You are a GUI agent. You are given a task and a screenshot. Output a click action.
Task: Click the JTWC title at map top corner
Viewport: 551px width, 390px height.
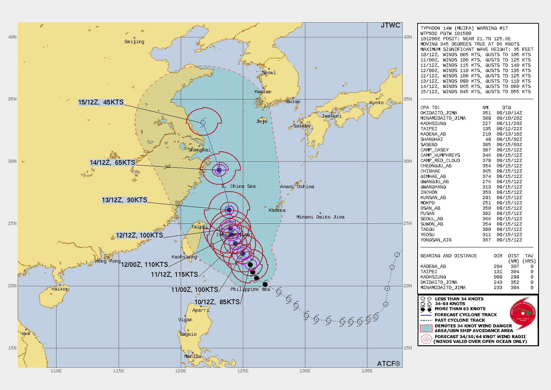click(390, 25)
